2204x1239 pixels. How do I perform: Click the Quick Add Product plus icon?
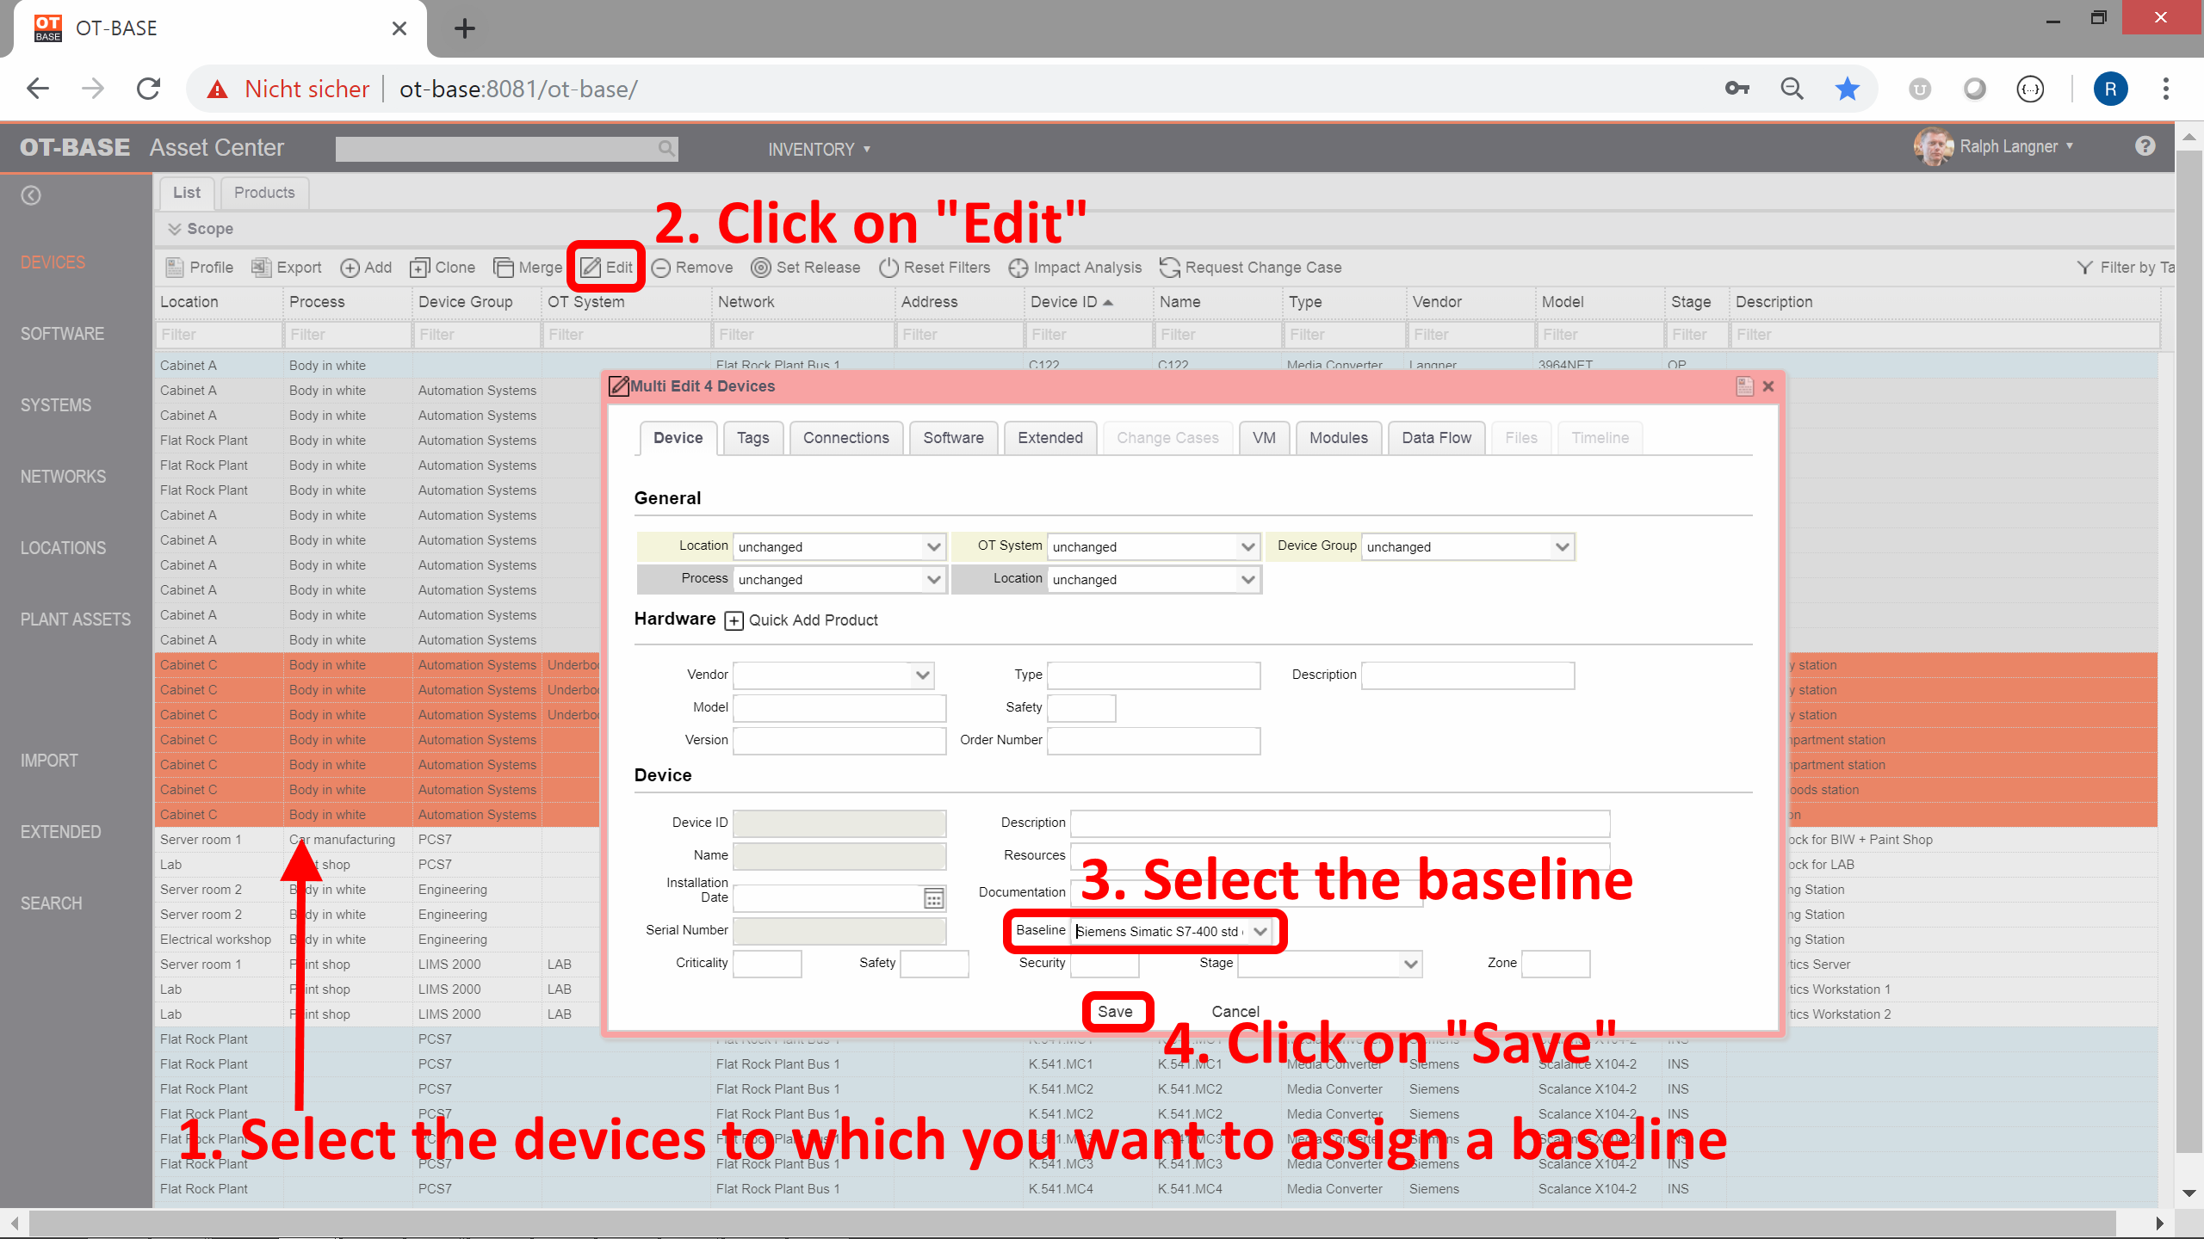point(734,620)
